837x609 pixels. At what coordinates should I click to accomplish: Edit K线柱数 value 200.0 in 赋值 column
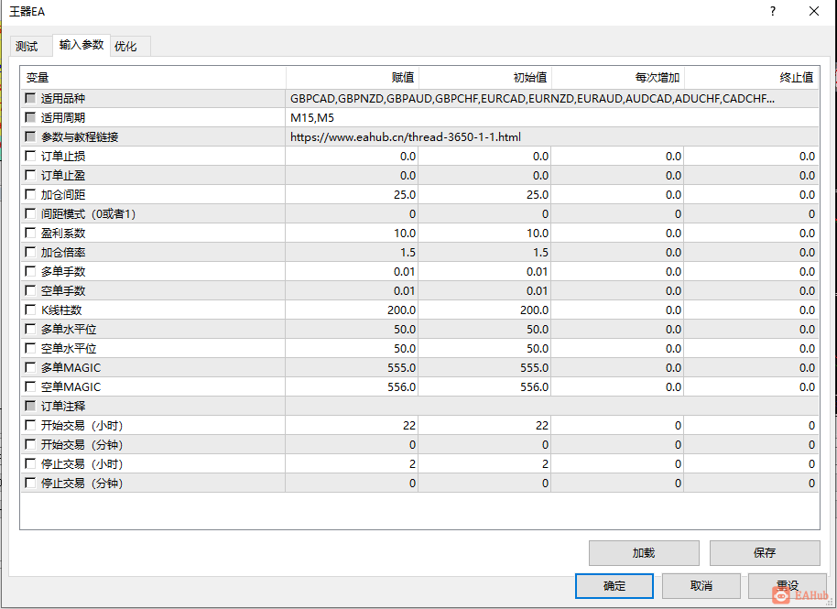pos(352,310)
